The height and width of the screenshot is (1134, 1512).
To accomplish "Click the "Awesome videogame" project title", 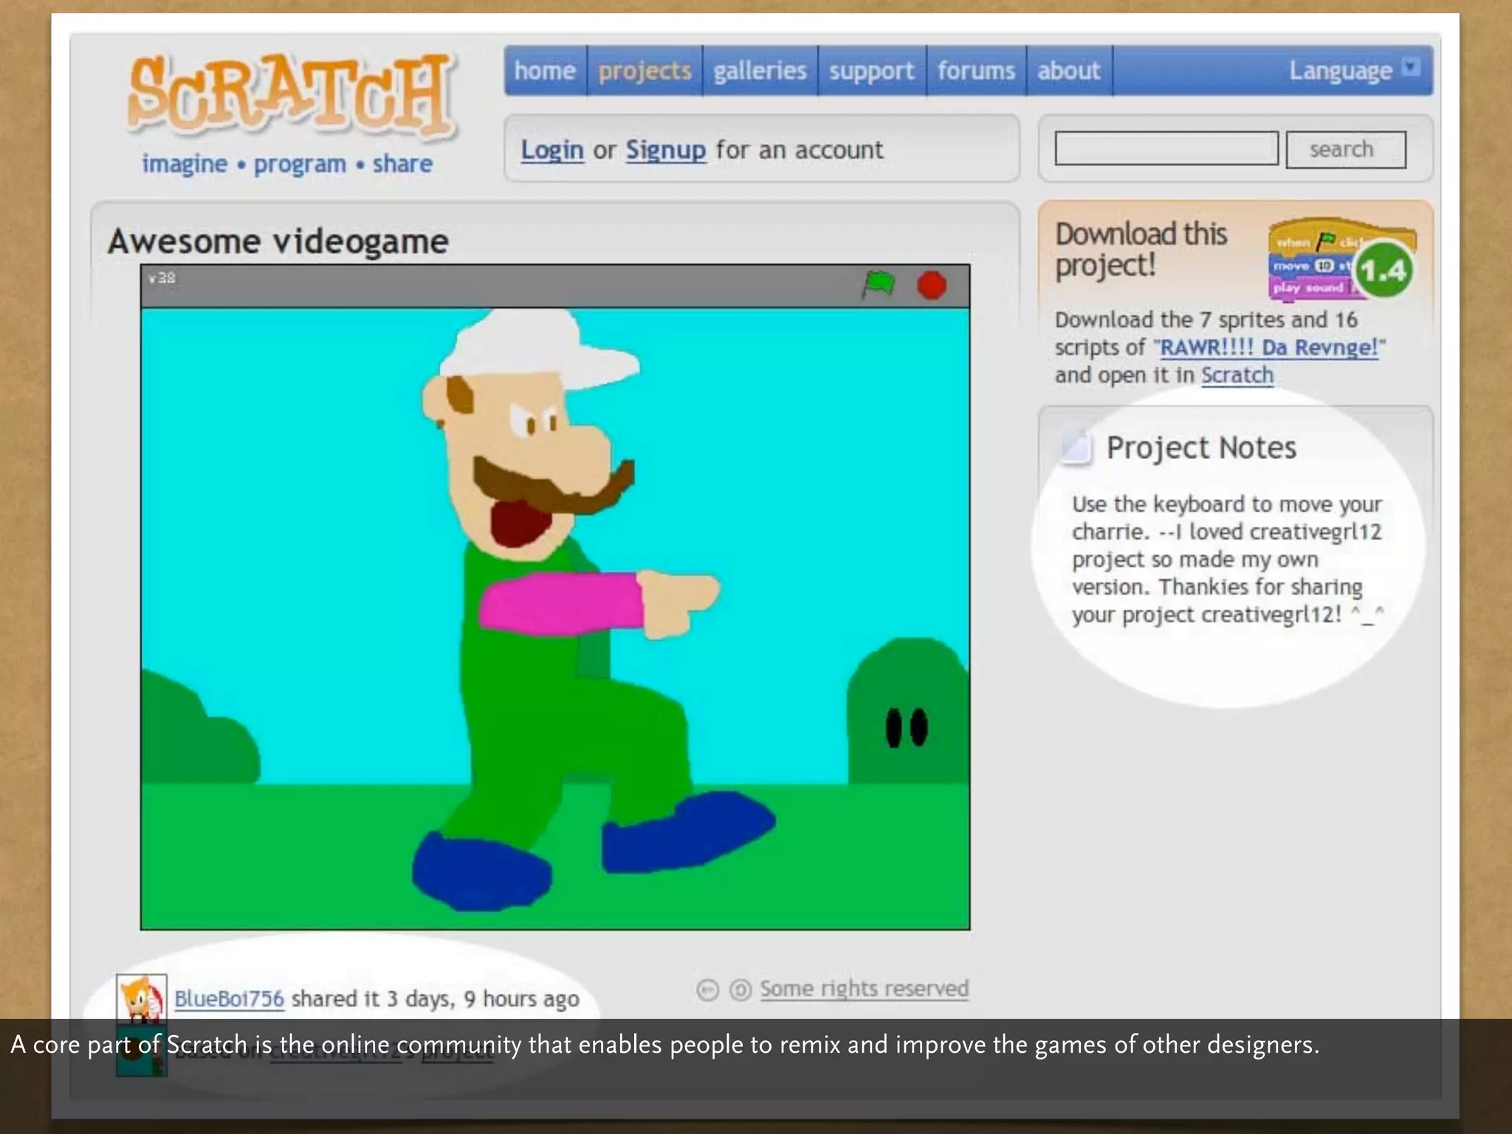I will click(278, 241).
